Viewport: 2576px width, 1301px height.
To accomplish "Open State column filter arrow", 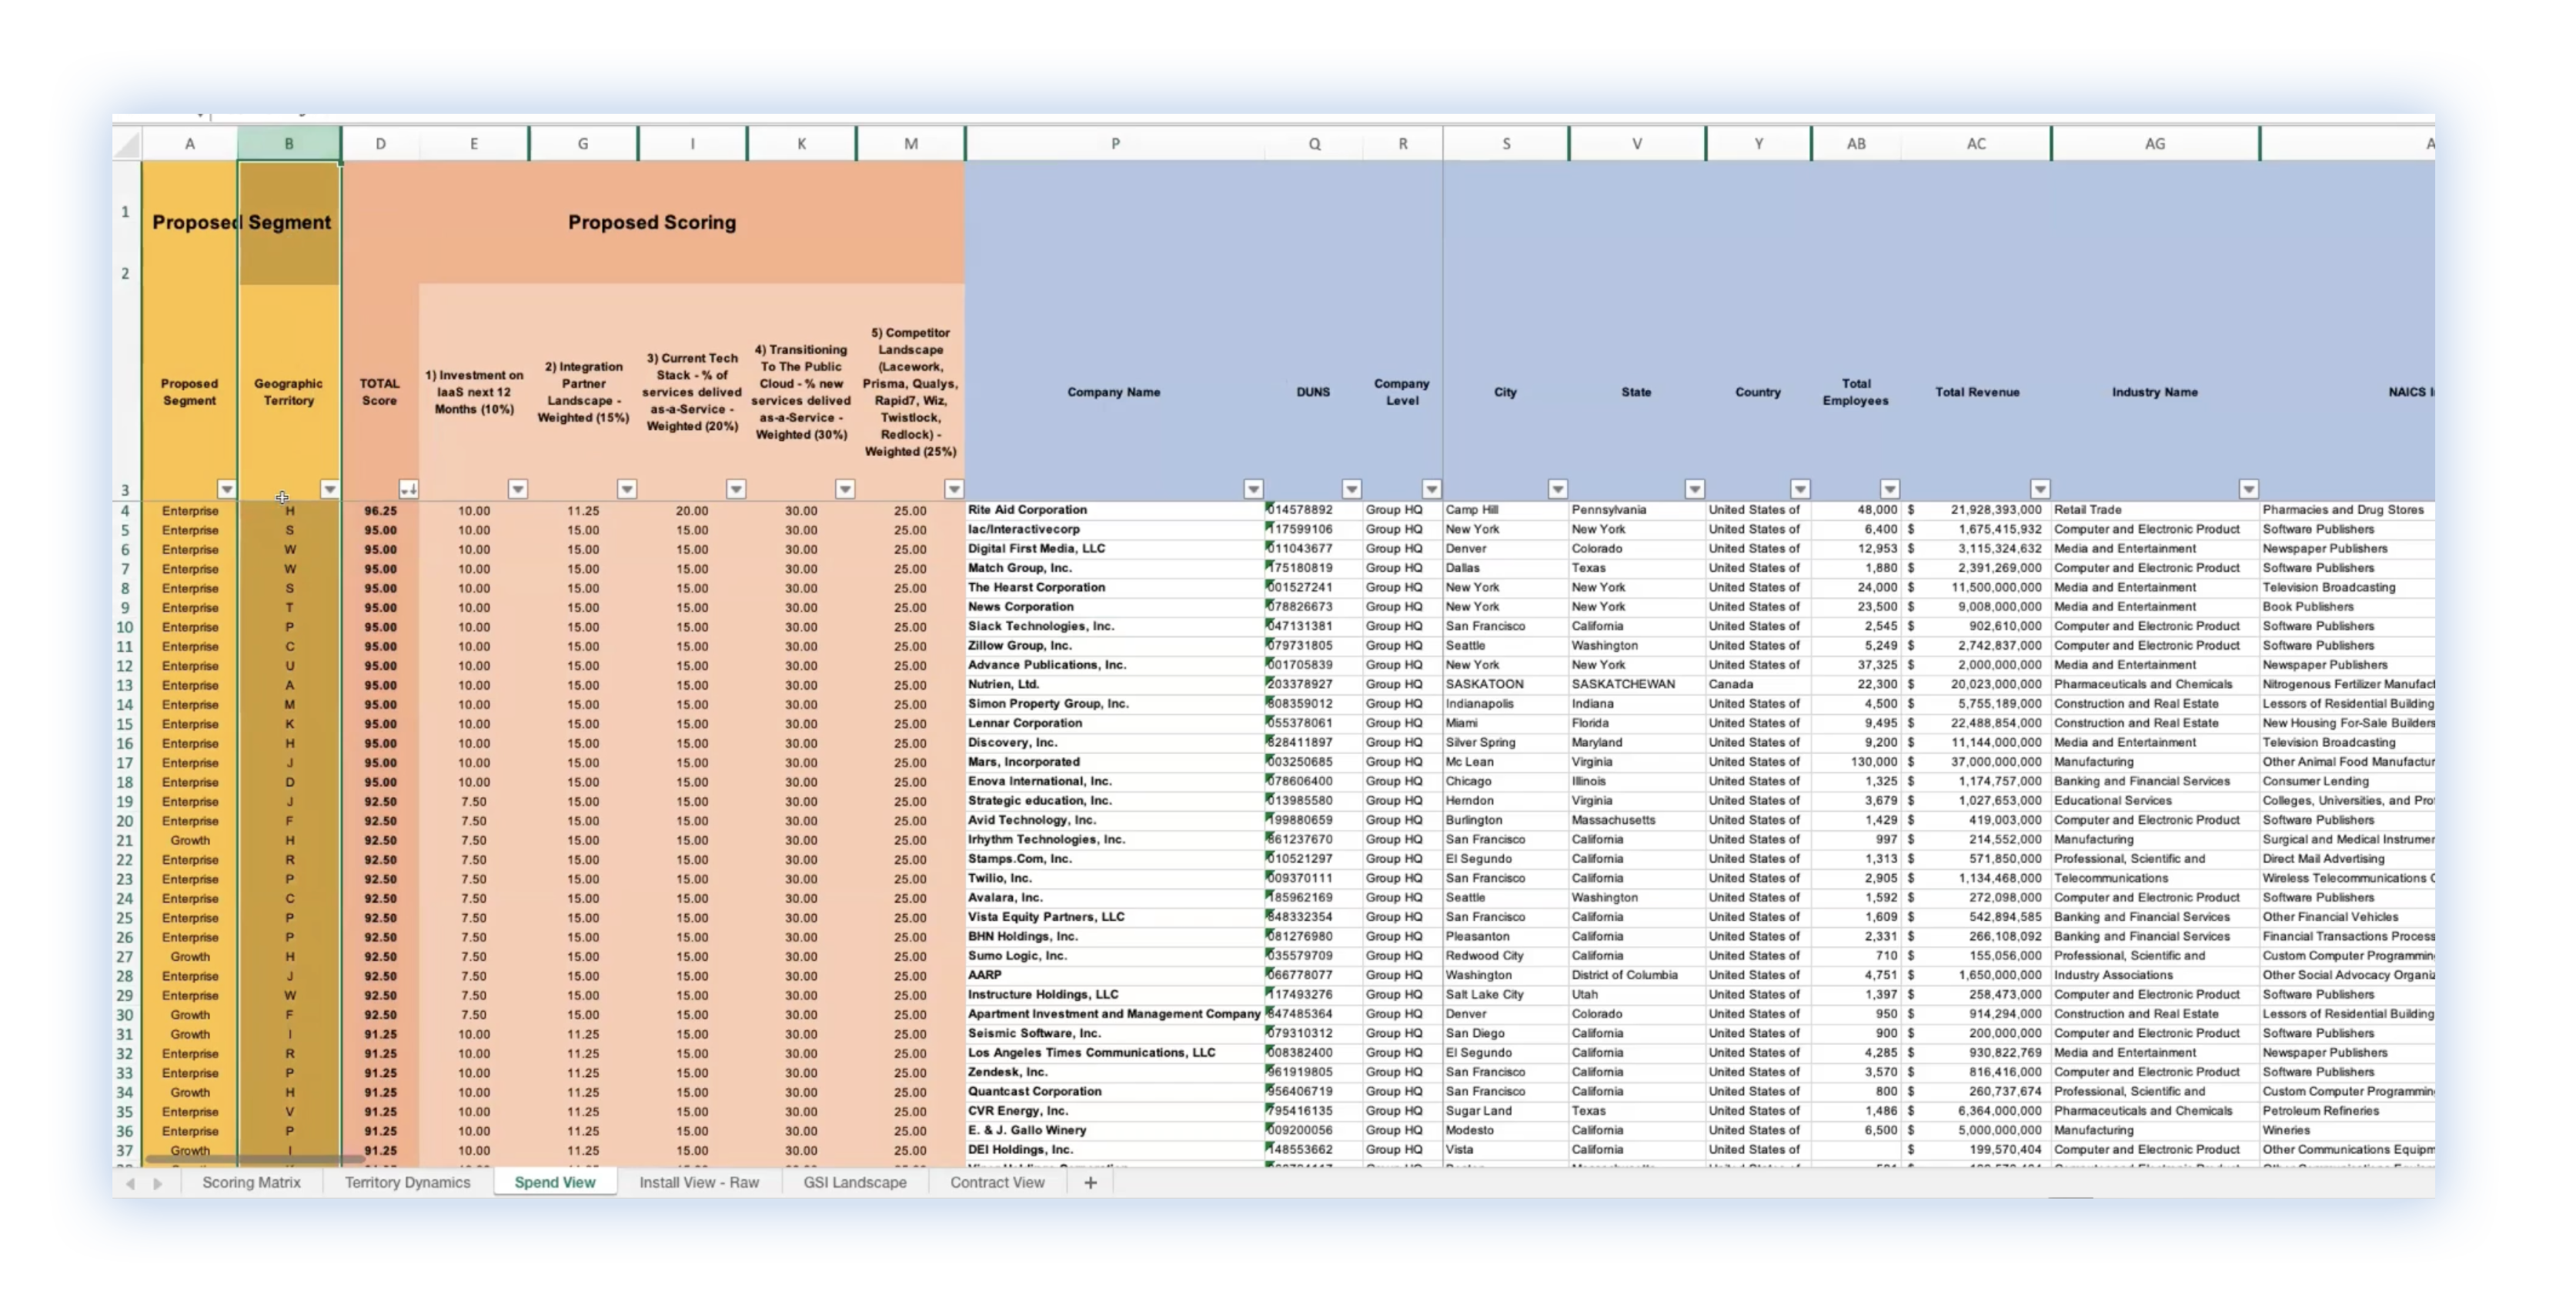I will coord(1694,489).
